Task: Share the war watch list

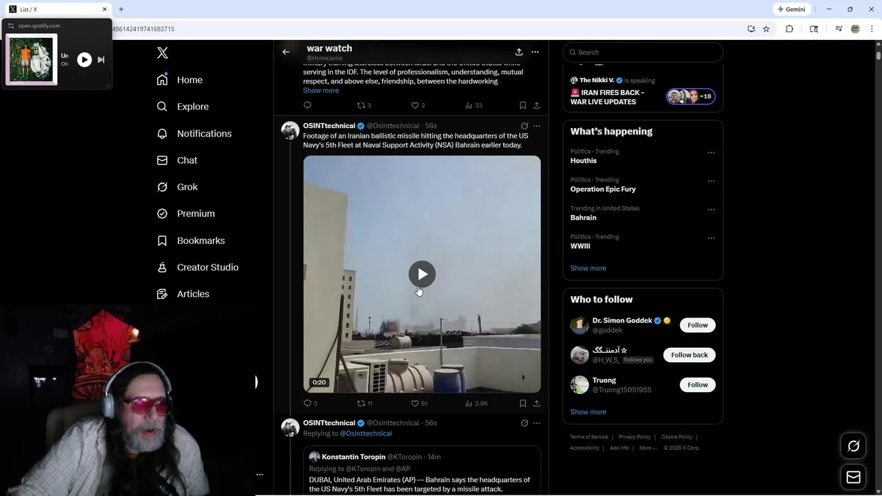Action: click(x=519, y=52)
